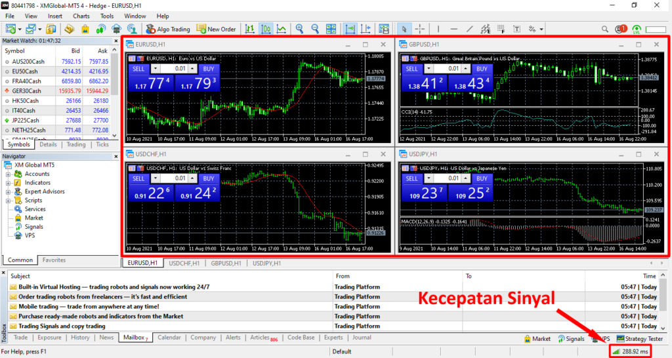
Task: Toggle chart auto scroll icon
Action: [x=350, y=29]
